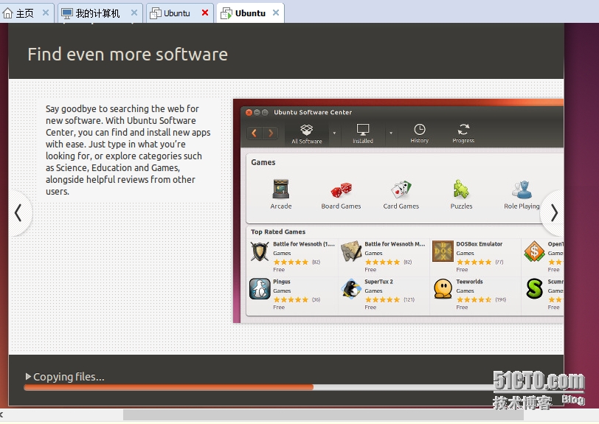Viewport: 599px width, 424px height.
Task: Open All Software in Software Center
Action: [x=307, y=133]
